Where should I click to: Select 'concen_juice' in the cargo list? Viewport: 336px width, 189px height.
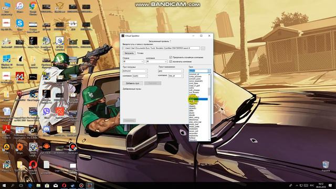(198, 79)
